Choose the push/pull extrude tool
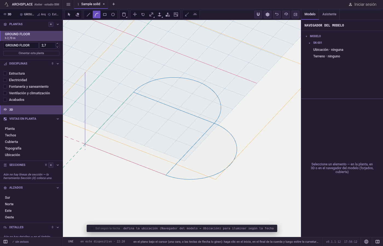Screen dimensions: 383x246 click(159, 14)
